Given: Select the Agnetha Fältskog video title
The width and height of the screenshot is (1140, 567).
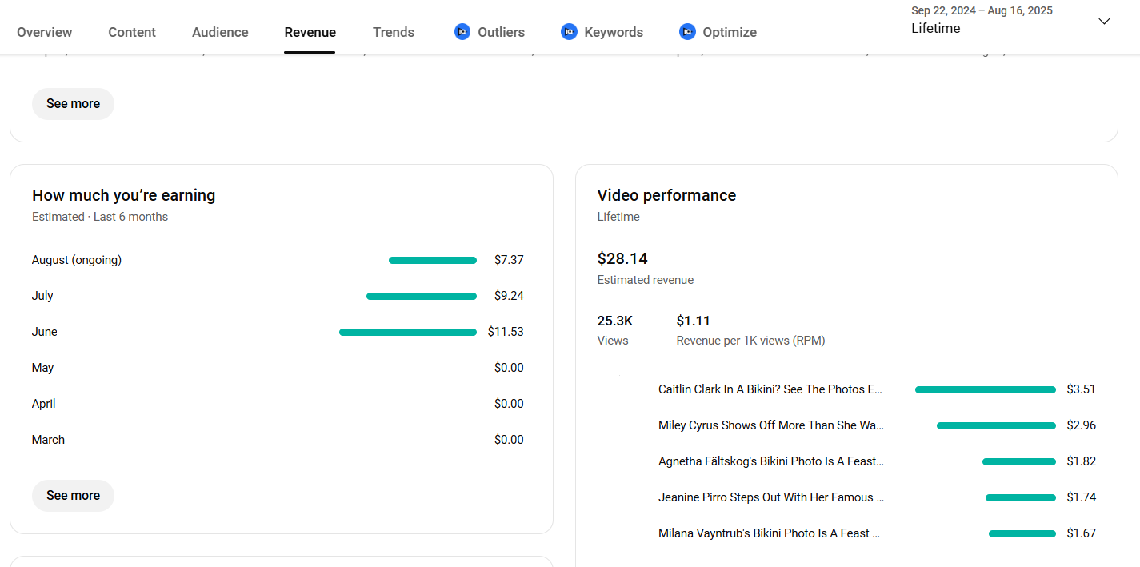Looking at the screenshot, I should coord(770,461).
